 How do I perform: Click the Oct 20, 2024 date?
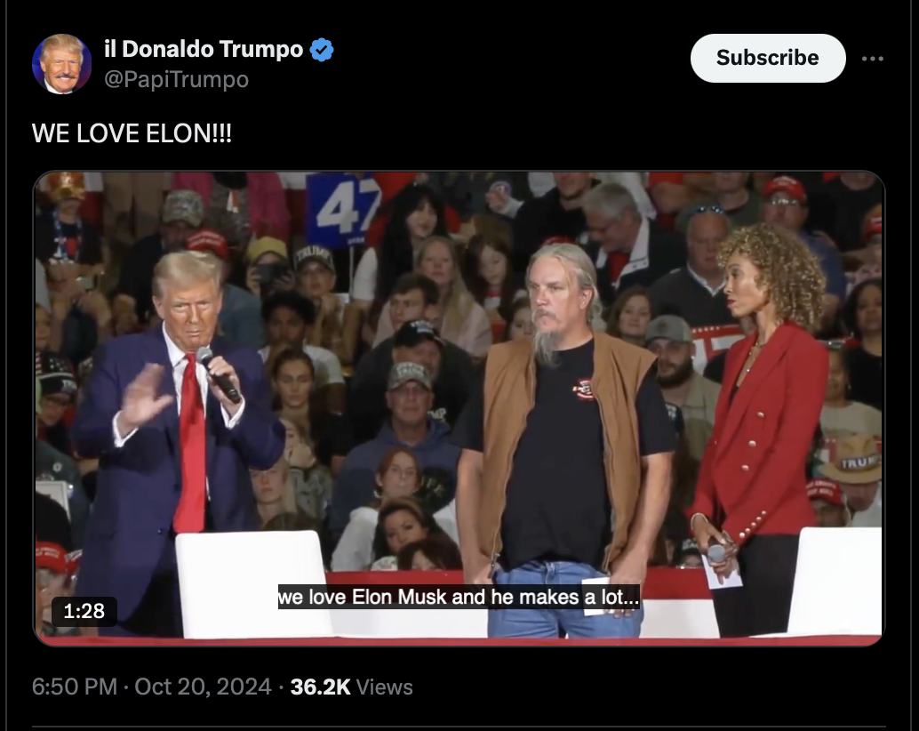203,687
